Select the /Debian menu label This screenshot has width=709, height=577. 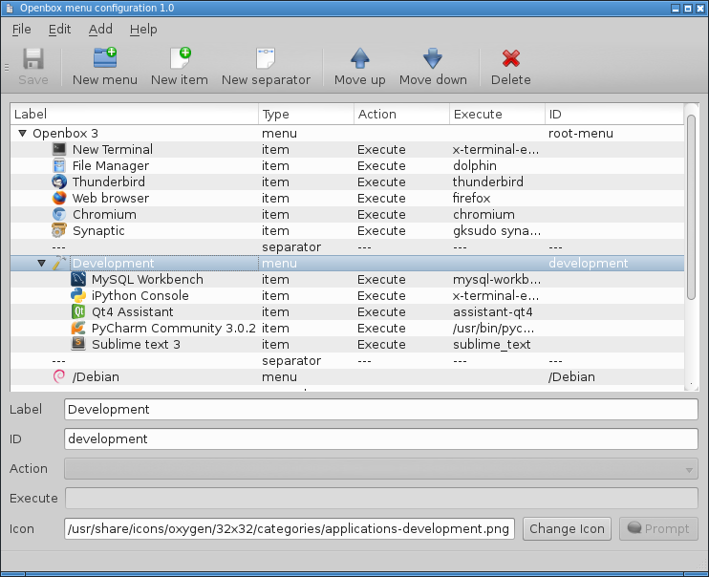coord(96,377)
